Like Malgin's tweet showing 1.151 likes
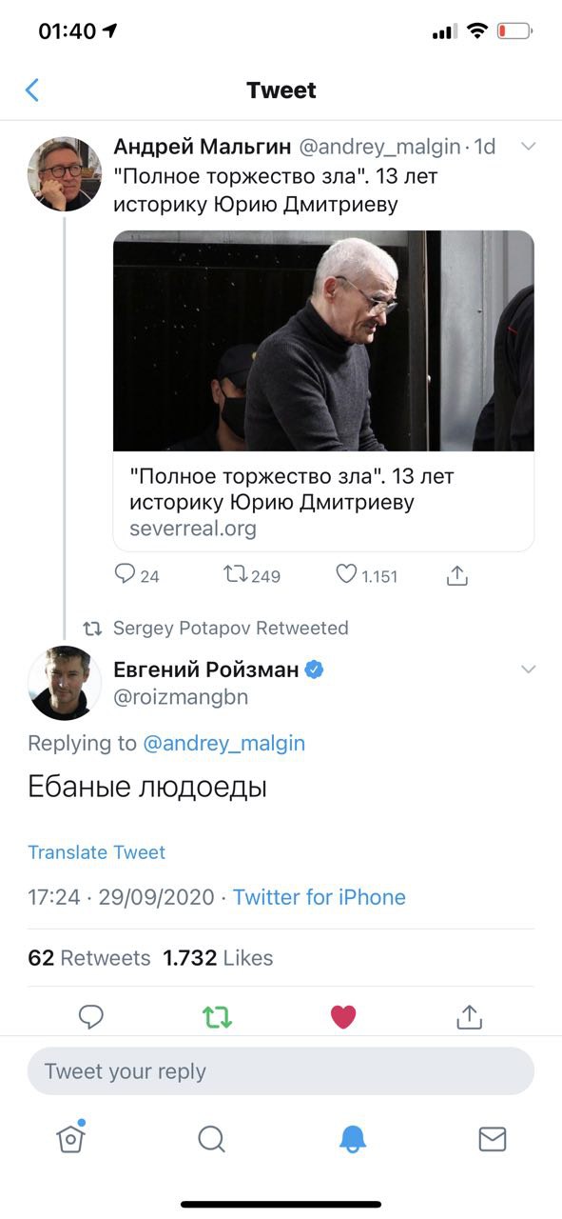Viewport: 562px width, 1219px height. (346, 574)
